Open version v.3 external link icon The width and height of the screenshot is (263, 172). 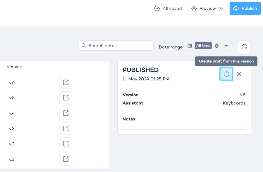[x=66, y=129]
